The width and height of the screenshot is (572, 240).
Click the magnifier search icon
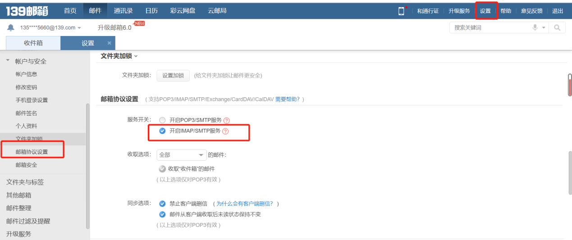[557, 27]
